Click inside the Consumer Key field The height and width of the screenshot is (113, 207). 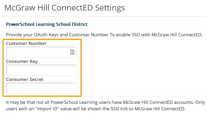click(x=41, y=70)
